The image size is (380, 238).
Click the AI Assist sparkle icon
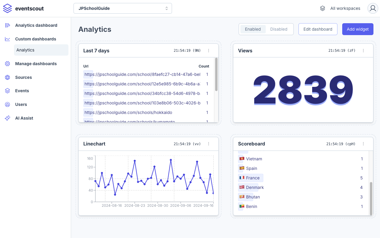(x=7, y=118)
